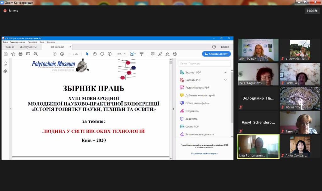
Task: Open the Редактирование menu
Action: [18, 42]
